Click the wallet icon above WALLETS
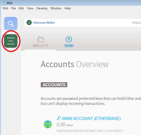The height and width of the screenshot is (135, 141). pyautogui.click(x=40, y=39)
